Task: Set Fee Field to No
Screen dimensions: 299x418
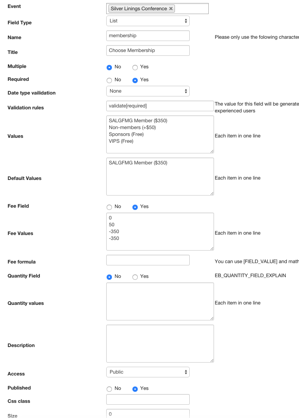Action: tap(109, 207)
